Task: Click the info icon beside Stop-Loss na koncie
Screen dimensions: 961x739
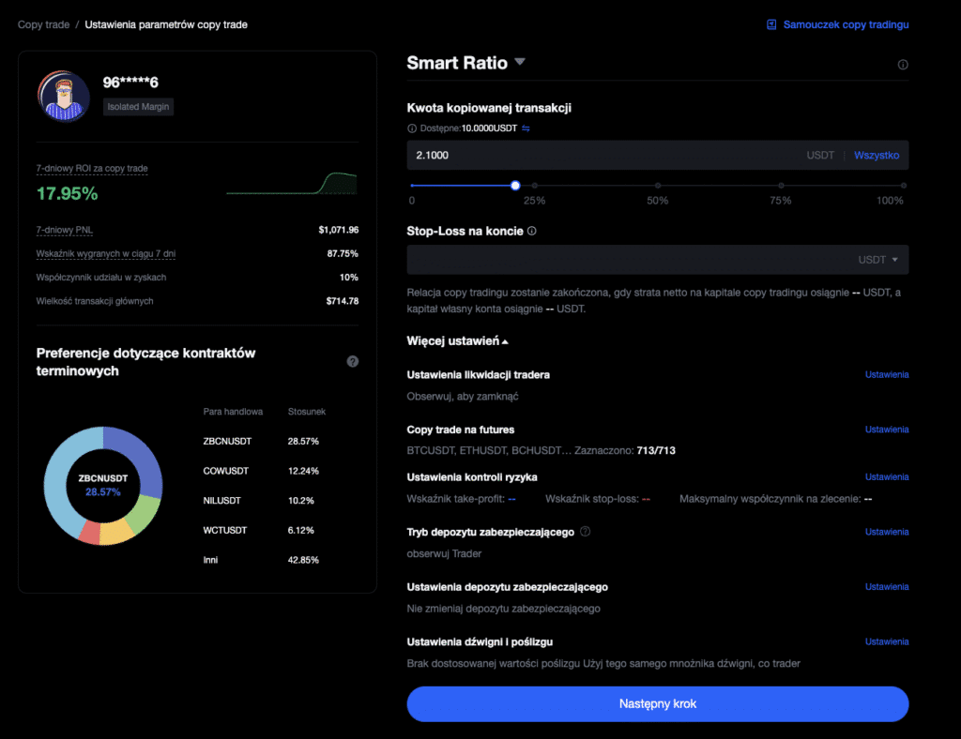Action: [x=532, y=231]
